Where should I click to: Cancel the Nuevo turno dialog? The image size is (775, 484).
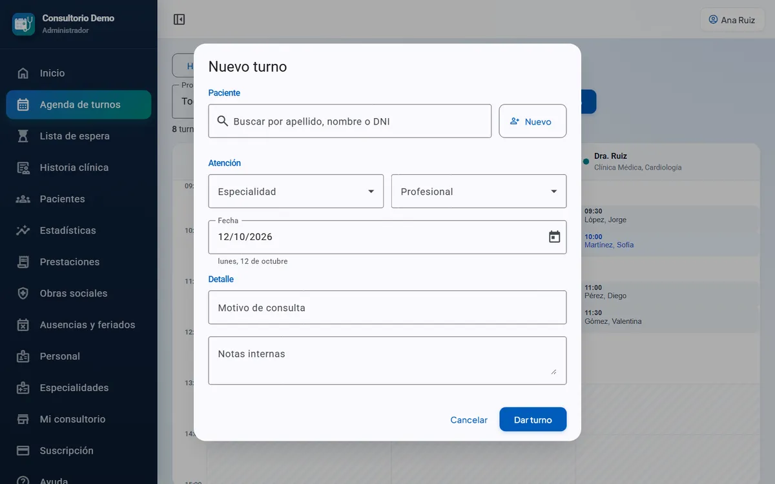[469, 419]
